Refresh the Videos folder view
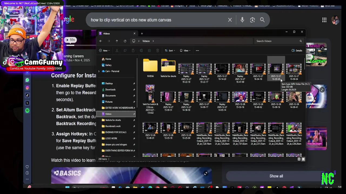Screen dimensions: 346x194 point(125,41)
